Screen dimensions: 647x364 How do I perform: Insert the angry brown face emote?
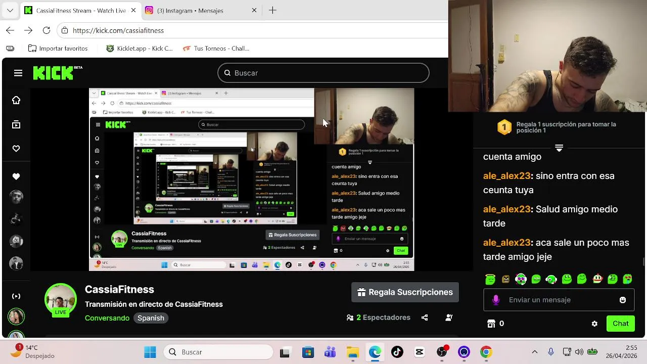coord(505,279)
